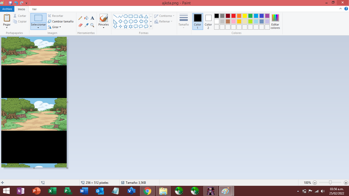Open Editar colores dialog
The width and height of the screenshot is (349, 196).
275,21
